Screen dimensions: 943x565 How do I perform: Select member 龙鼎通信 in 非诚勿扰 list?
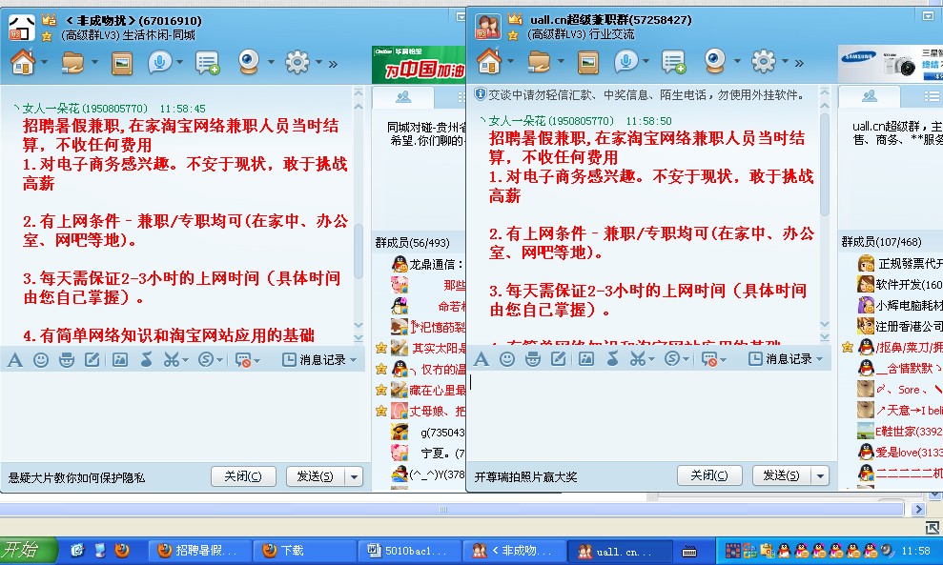click(428, 265)
